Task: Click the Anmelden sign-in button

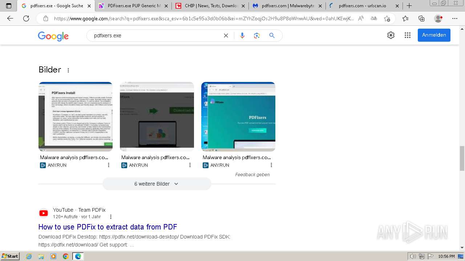Action: click(434, 35)
